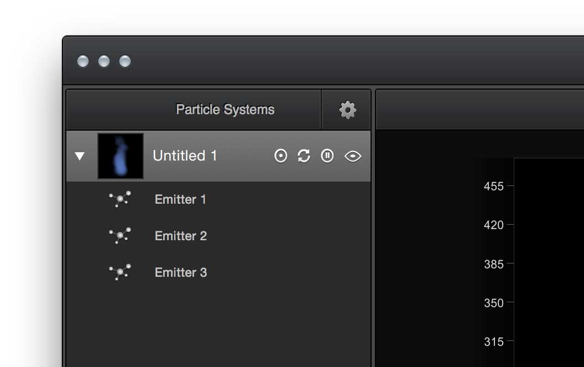Restart the Untitled 1 particle system loop
Image resolution: width=584 pixels, height=367 pixels.
pos(304,156)
